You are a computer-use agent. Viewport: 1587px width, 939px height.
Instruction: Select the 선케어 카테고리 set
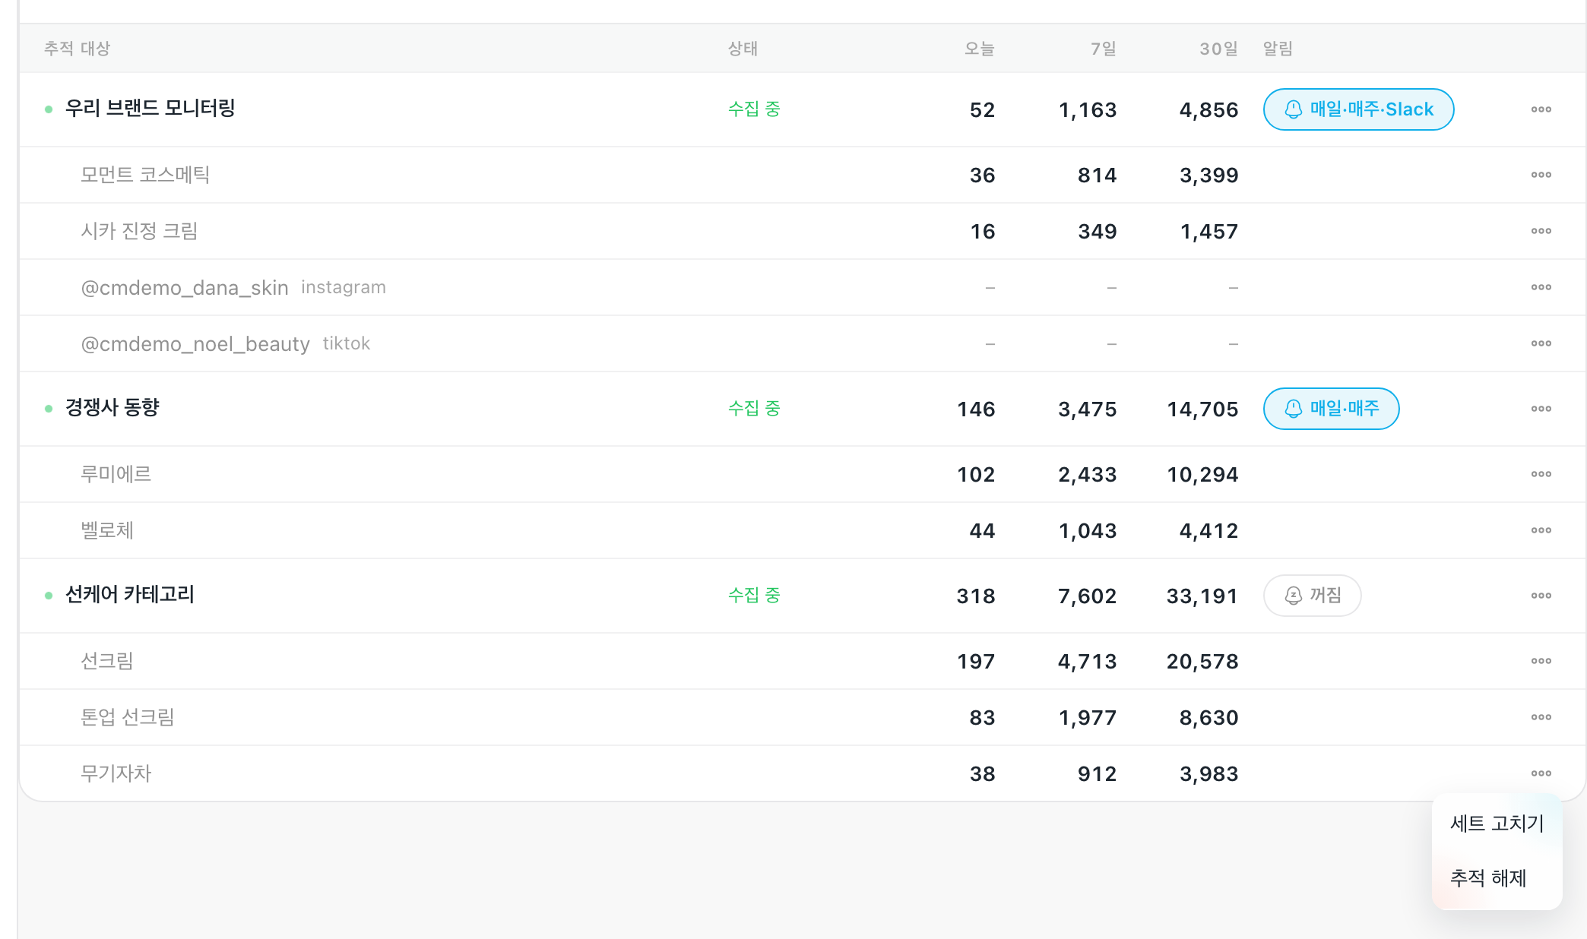tap(129, 595)
